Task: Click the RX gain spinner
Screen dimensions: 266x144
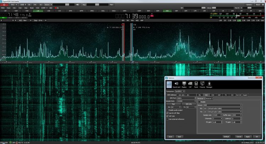Action: [x=217, y=122]
